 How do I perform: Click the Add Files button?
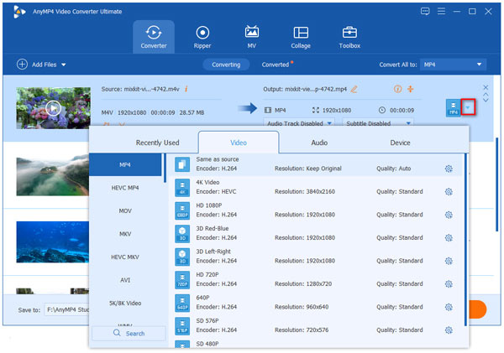coord(41,65)
